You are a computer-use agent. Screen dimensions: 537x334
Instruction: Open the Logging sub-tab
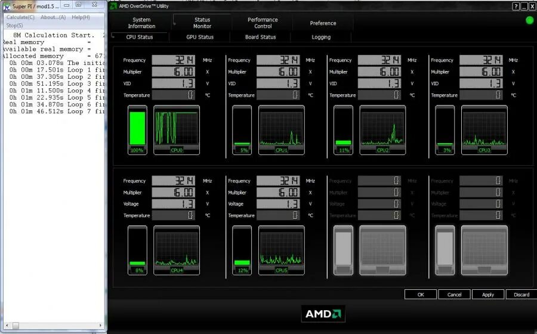(321, 37)
